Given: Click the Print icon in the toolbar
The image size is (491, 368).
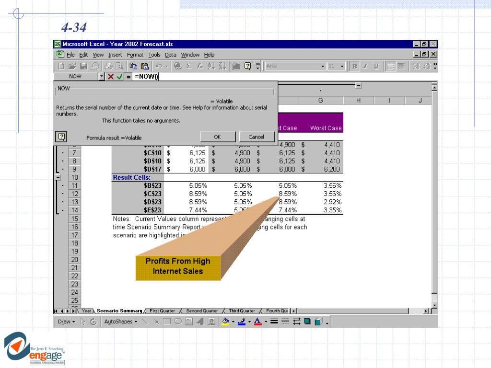Looking at the screenshot, I should coord(108,66).
